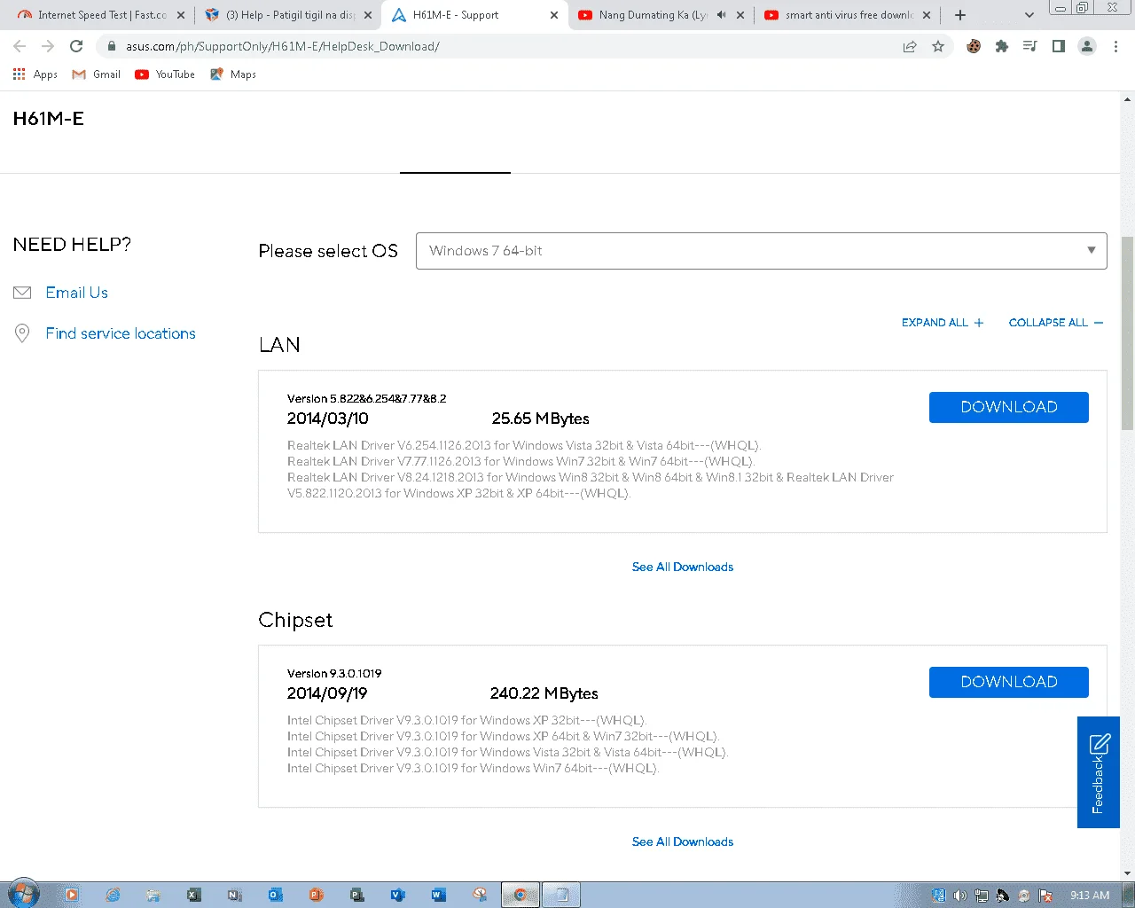Image resolution: width=1135 pixels, height=908 pixels.
Task: Open the Feedback side tab
Action: (1099, 772)
